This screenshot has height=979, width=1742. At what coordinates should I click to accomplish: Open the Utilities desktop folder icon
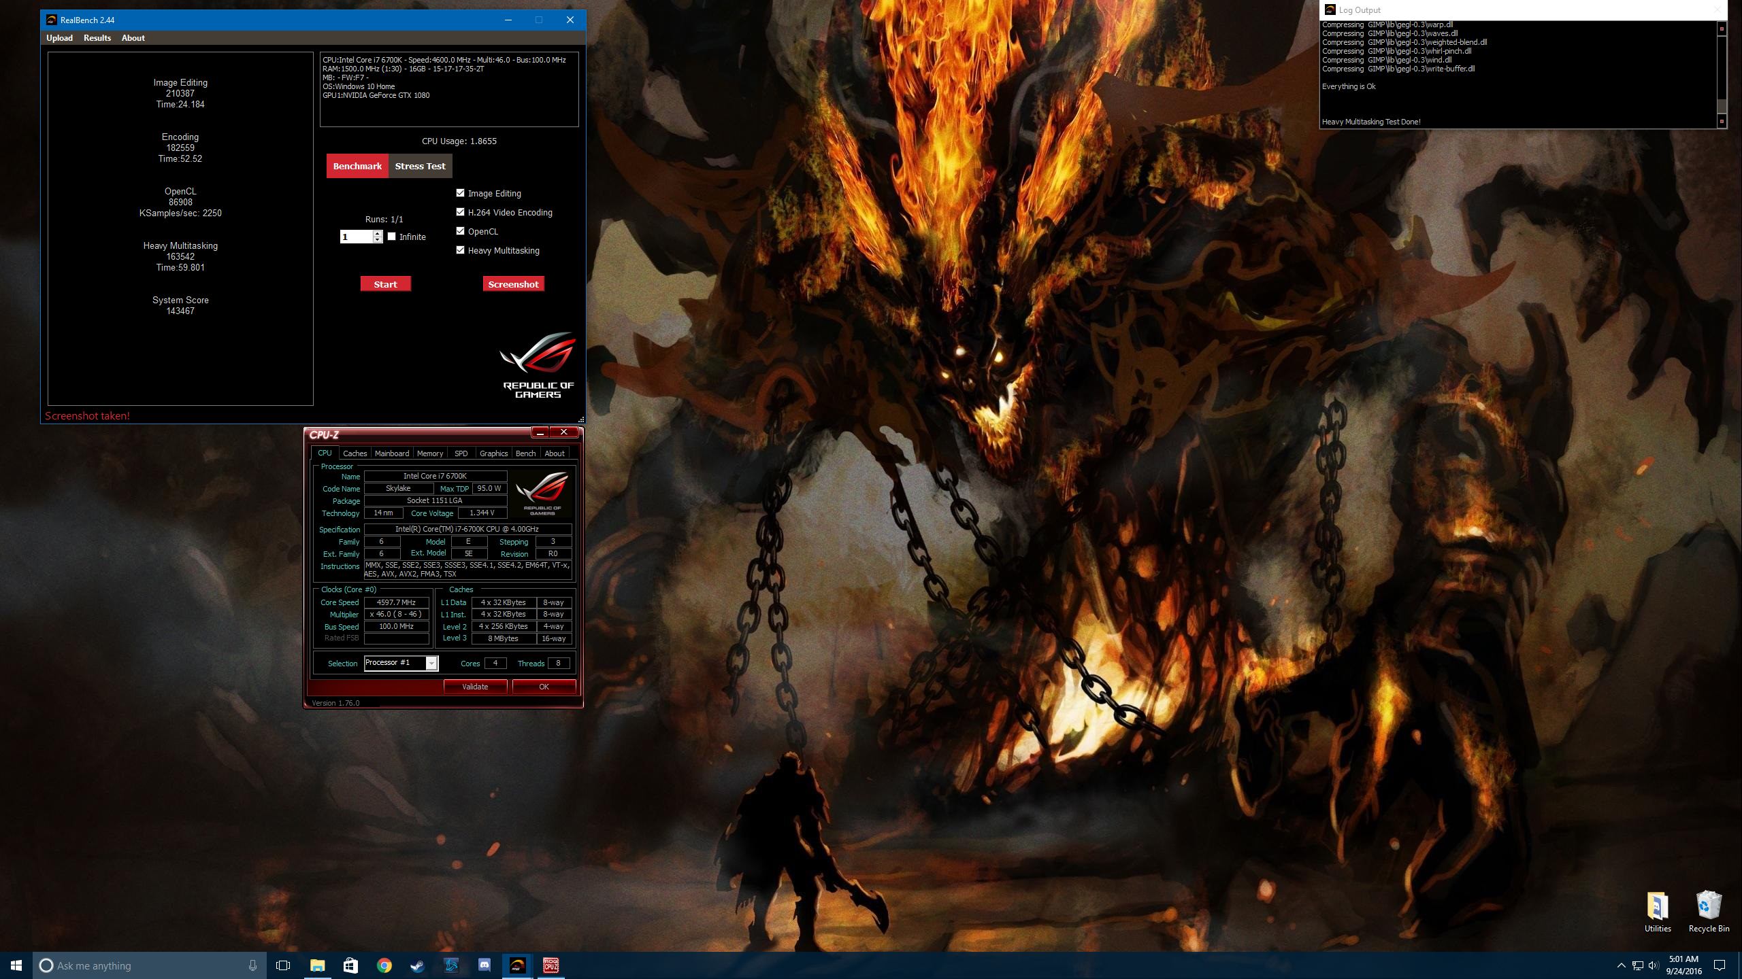pyautogui.click(x=1658, y=912)
